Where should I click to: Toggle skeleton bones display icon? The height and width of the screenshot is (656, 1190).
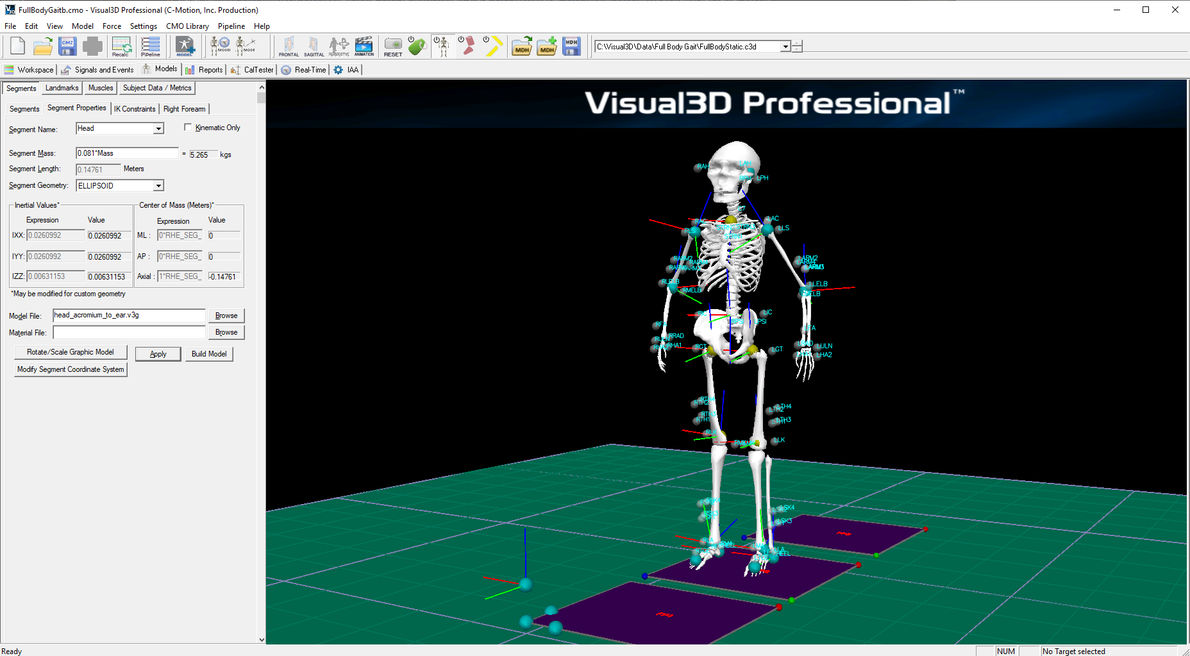point(442,46)
